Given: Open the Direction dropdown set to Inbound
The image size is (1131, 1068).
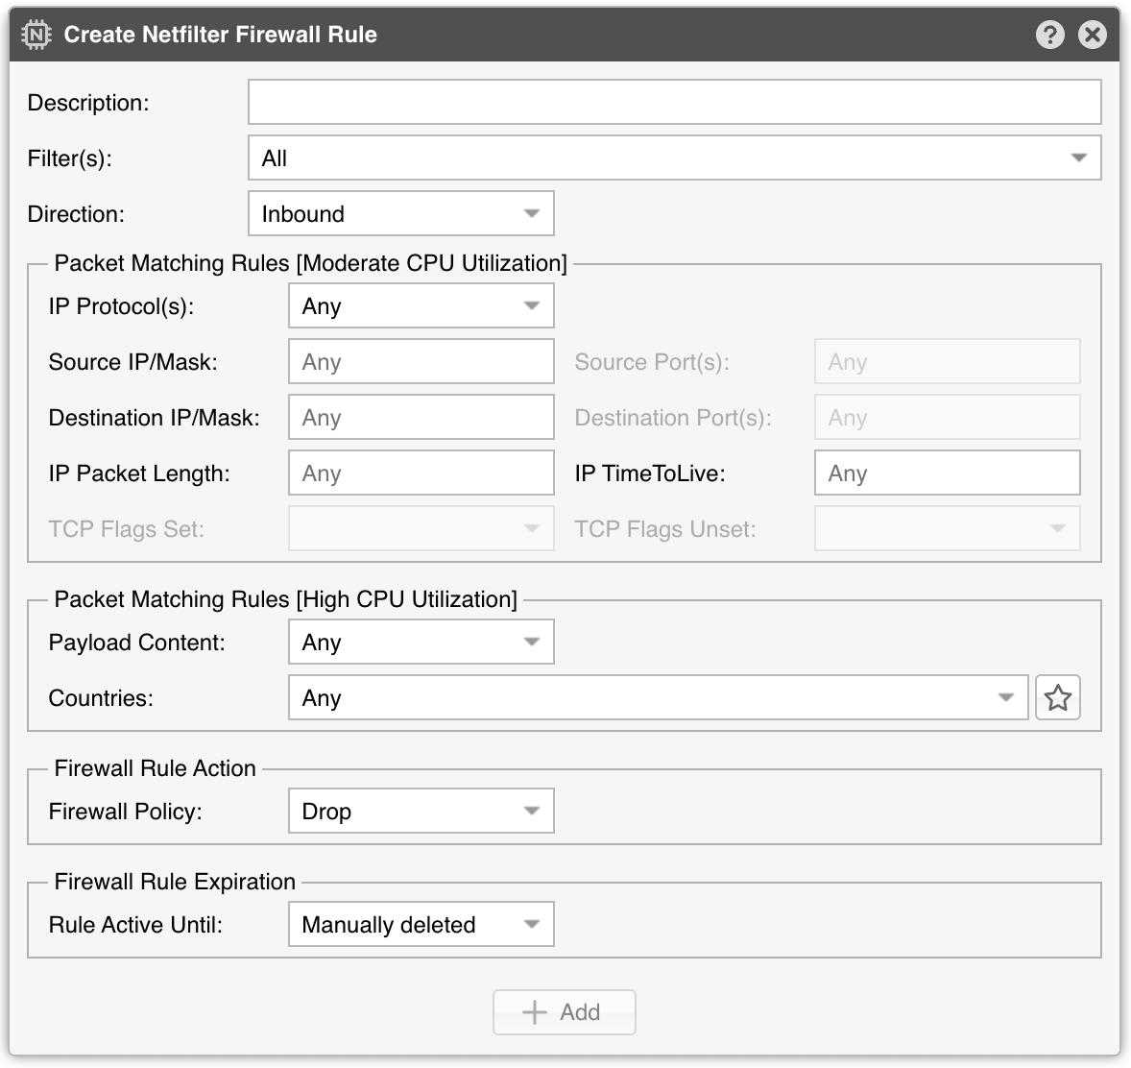Looking at the screenshot, I should point(401,213).
